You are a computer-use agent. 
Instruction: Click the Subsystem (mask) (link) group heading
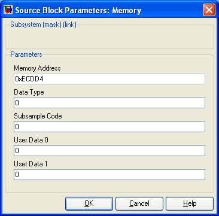click(43, 25)
